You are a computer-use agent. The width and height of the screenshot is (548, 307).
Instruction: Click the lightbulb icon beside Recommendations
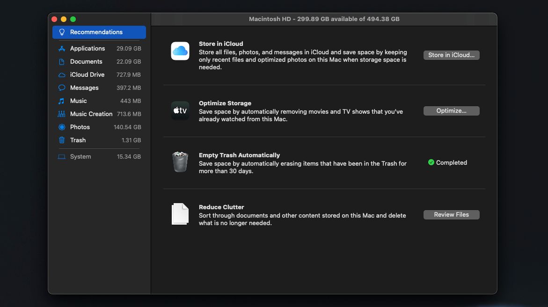[x=63, y=32]
